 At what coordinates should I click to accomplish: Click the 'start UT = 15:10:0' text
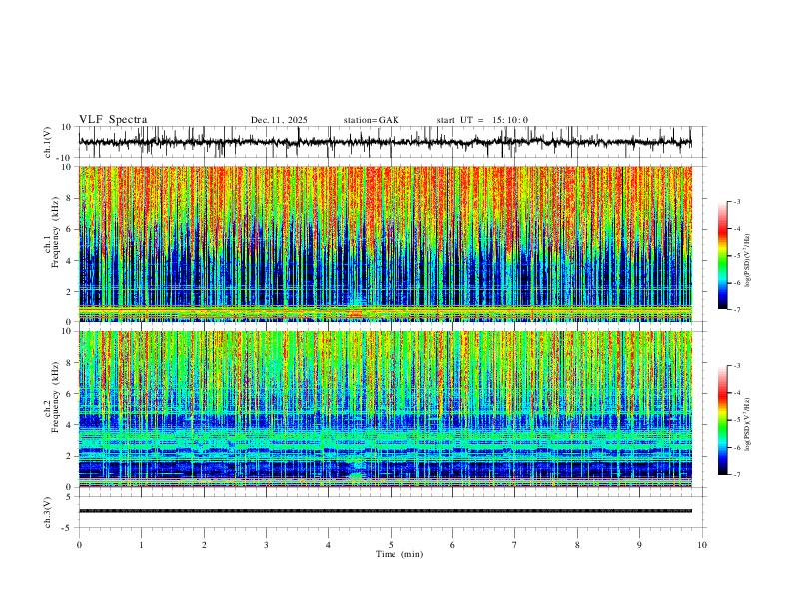482,120
